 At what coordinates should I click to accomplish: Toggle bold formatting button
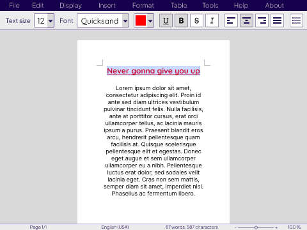click(181, 20)
